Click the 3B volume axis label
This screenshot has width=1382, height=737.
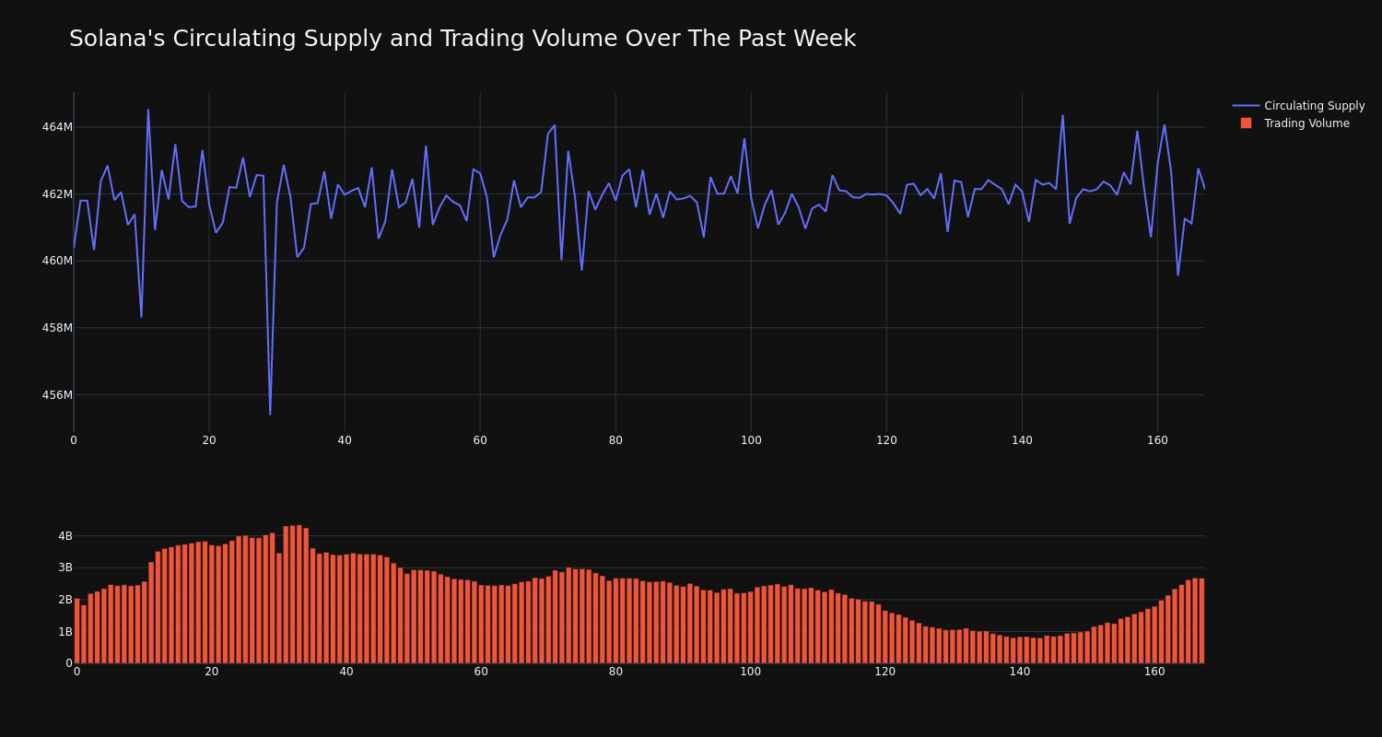click(65, 567)
